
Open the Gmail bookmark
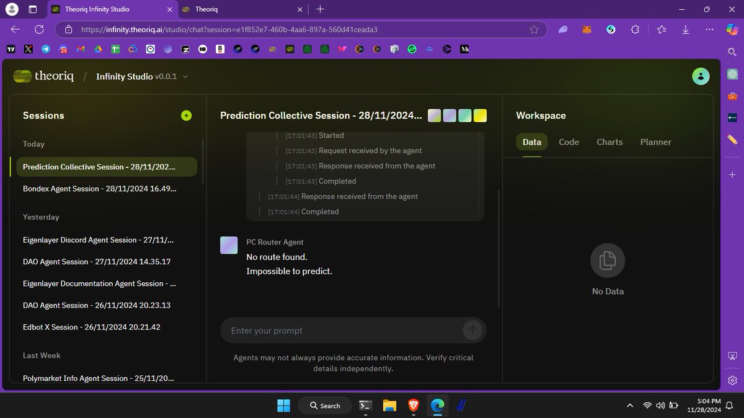click(x=81, y=49)
